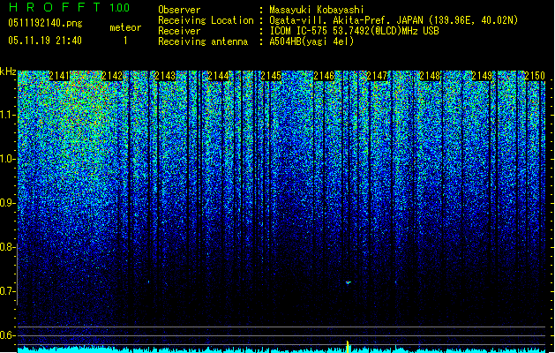Click the Receiver field label
The width and height of the screenshot is (555, 353).
point(179,31)
